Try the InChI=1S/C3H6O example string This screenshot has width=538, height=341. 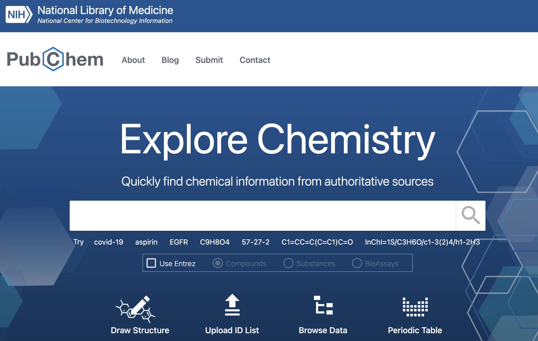point(422,242)
